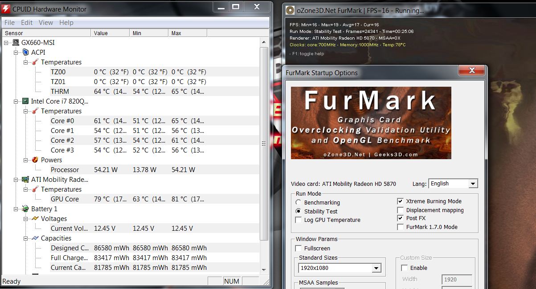Viewport: 536px width, 289px height.
Task: Click the Powers flame icon
Action: tap(35, 160)
